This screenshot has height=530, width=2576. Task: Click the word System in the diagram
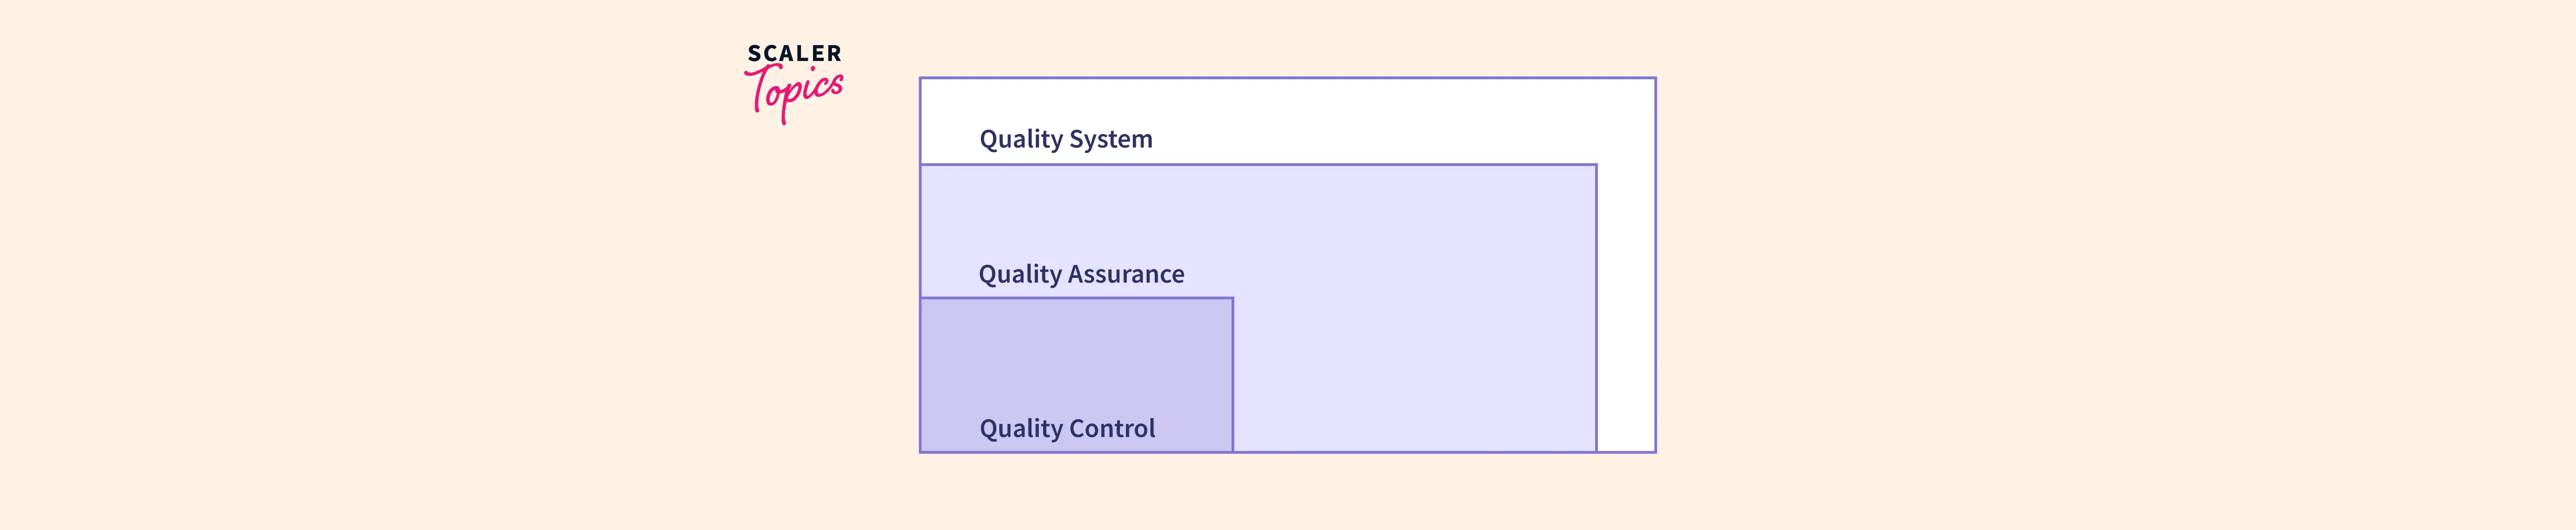coord(1110,139)
